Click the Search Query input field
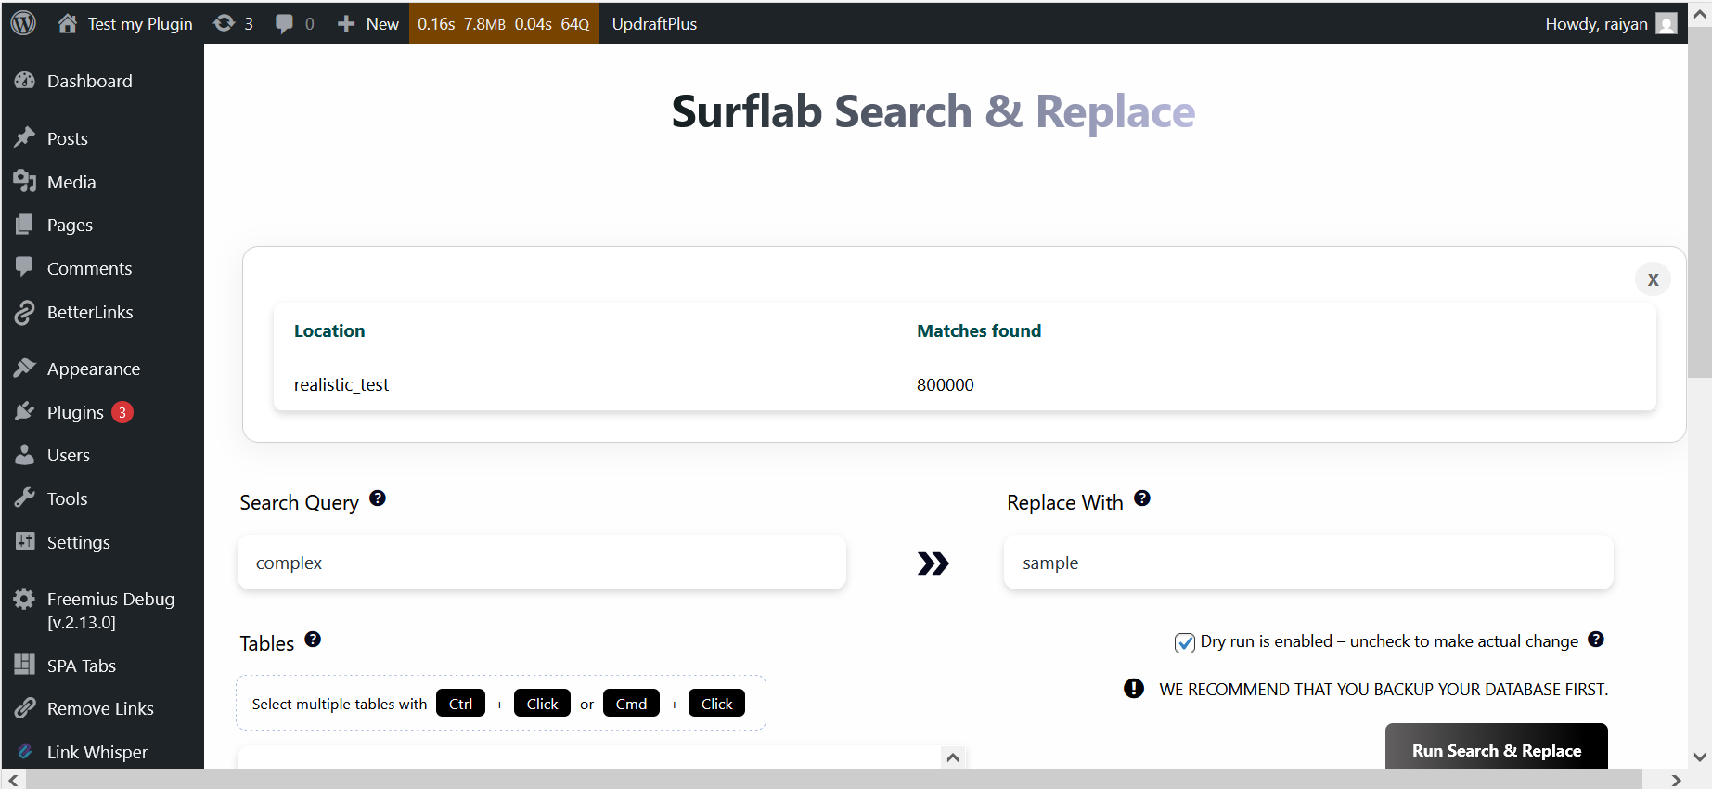 tap(542, 563)
